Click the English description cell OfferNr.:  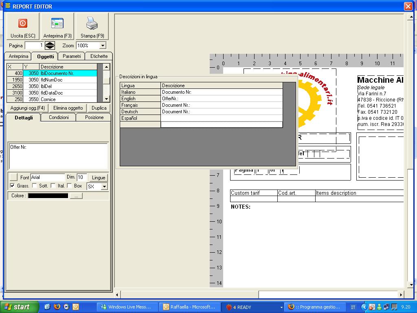(x=222, y=99)
